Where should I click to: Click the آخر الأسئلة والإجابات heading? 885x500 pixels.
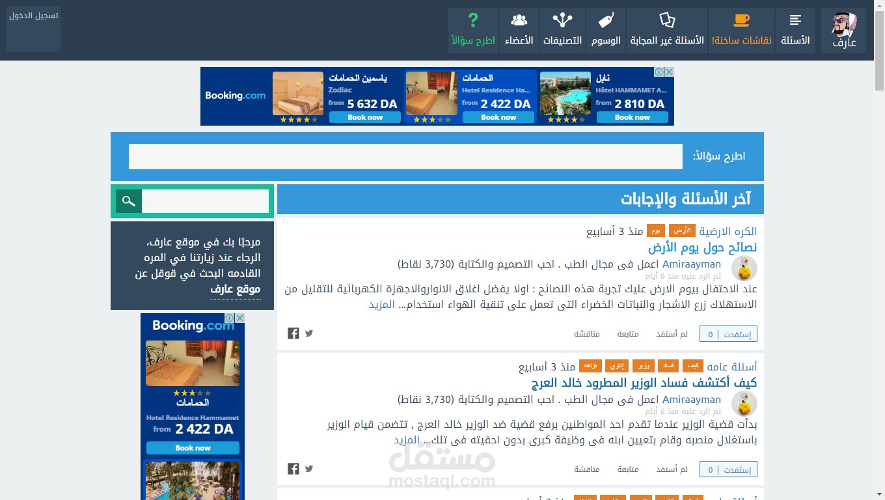[x=686, y=199]
